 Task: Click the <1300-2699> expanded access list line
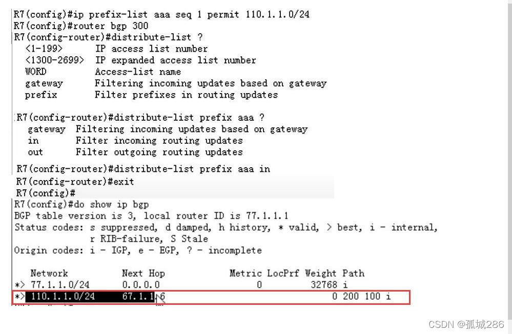point(140,60)
